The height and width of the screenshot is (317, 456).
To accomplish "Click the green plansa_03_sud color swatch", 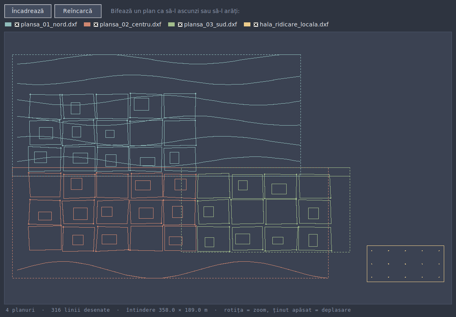I will click(x=171, y=24).
